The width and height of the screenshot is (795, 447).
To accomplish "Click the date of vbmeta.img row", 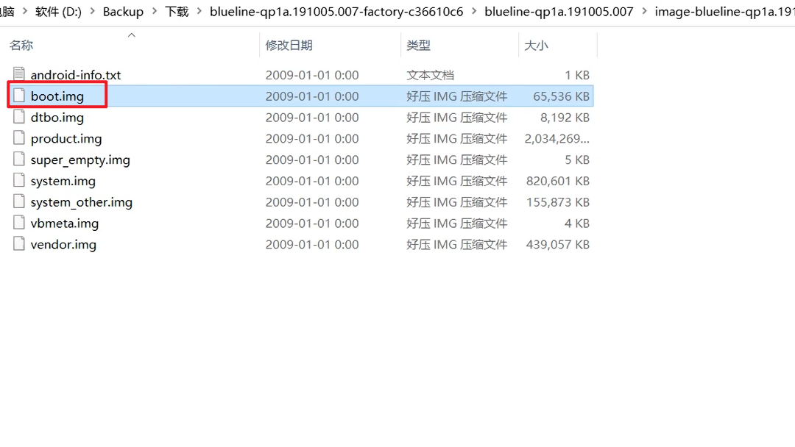I will 312,223.
